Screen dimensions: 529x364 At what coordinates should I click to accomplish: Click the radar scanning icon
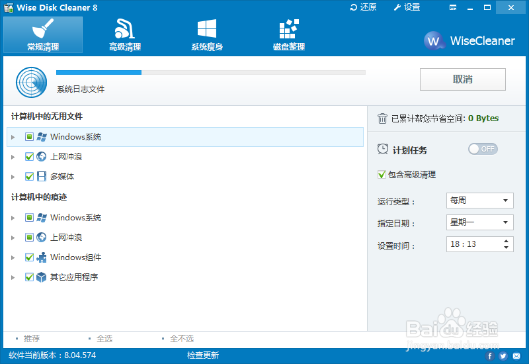(x=31, y=82)
